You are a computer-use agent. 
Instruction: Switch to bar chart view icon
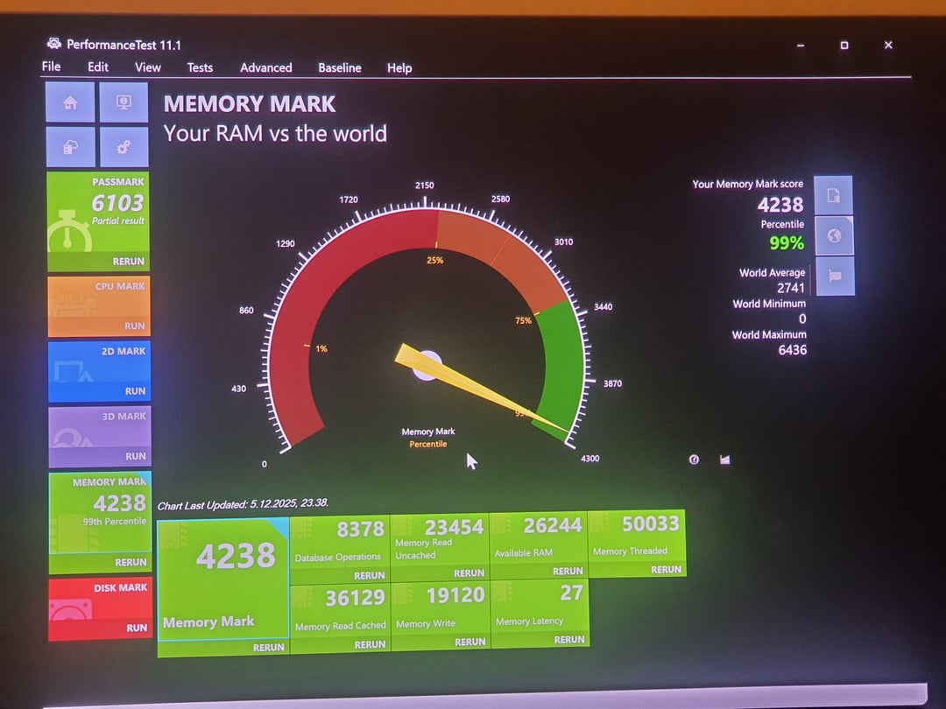[724, 460]
